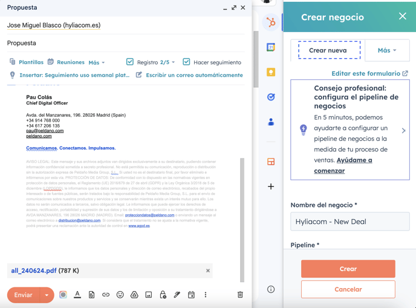This screenshot has width=416, height=308.
Task: Open the Más dropdown next to Reuniones
Action: click(x=97, y=63)
